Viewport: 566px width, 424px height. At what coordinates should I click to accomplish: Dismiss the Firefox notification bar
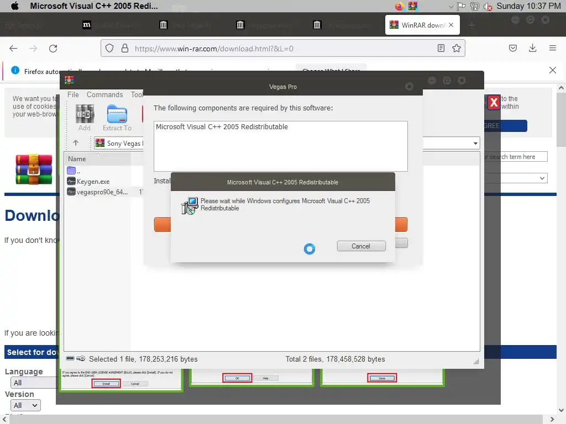pos(553,70)
